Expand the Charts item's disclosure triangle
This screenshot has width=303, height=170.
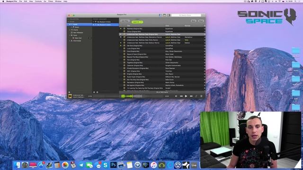click(x=70, y=30)
